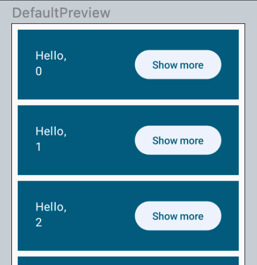The height and width of the screenshot is (265, 257).
Task: Click Show more in the Hello, 0 card
Action: click(x=178, y=64)
